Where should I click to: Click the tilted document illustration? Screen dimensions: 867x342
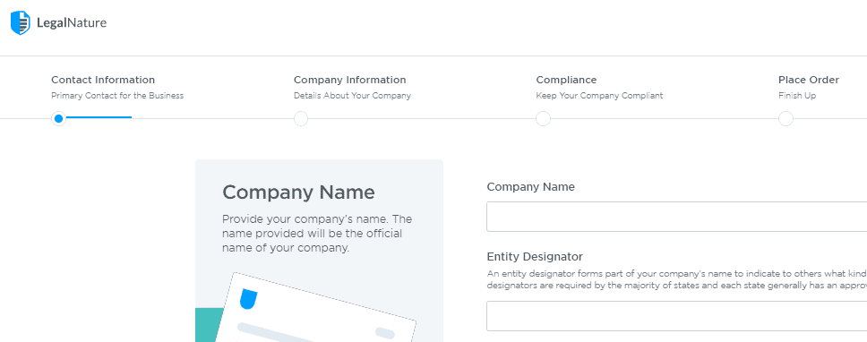pyautogui.click(x=315, y=307)
